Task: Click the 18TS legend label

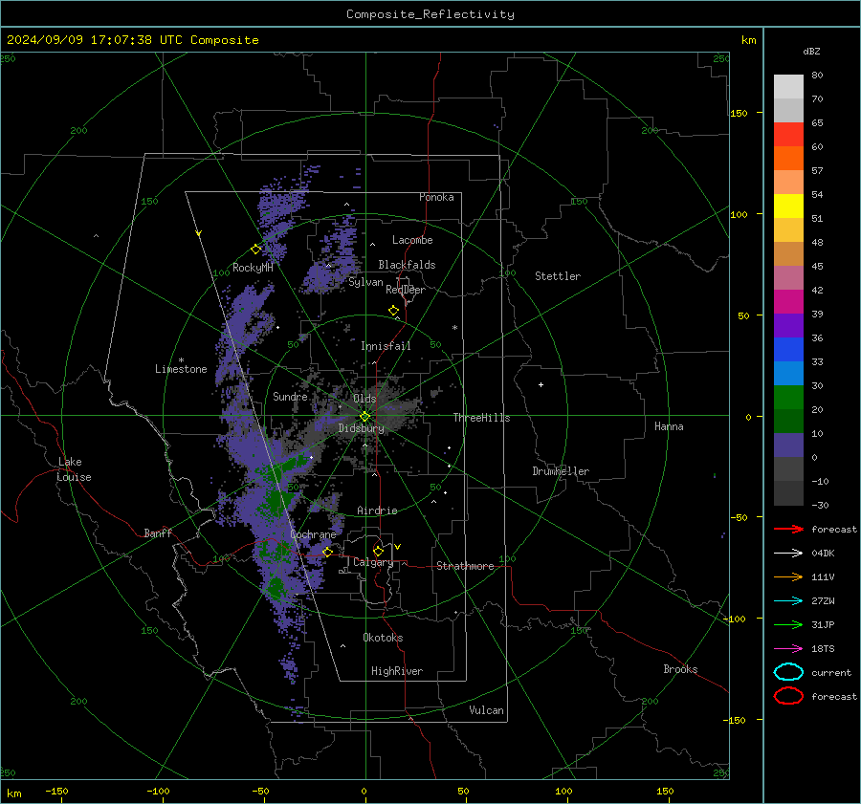Action: [823, 649]
